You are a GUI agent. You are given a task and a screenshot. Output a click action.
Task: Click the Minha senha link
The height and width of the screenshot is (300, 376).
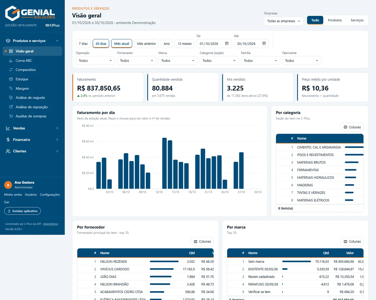pos(13,195)
